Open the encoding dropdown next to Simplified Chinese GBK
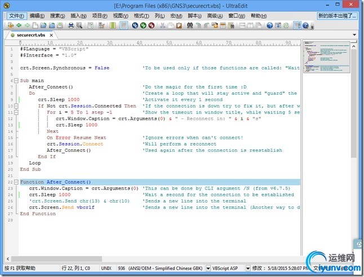The width and height of the screenshot is (364, 277). (208, 269)
